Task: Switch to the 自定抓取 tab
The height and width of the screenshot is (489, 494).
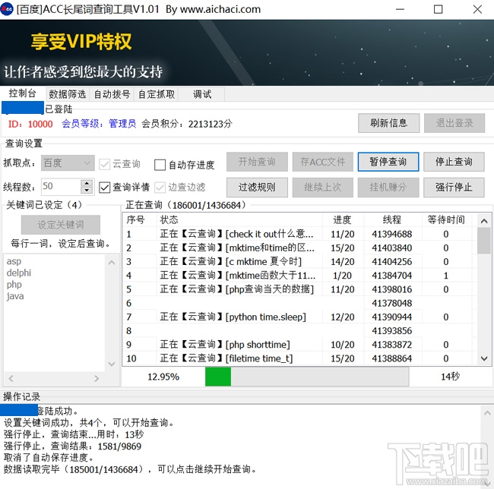Action: click(157, 94)
